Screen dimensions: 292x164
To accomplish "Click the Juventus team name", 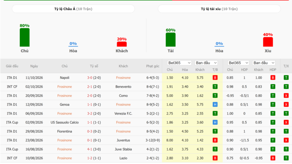I will pos(123,140).
